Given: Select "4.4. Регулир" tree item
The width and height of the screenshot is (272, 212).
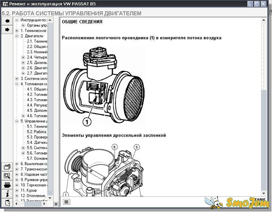Looking at the screenshot, I should [x=37, y=105].
